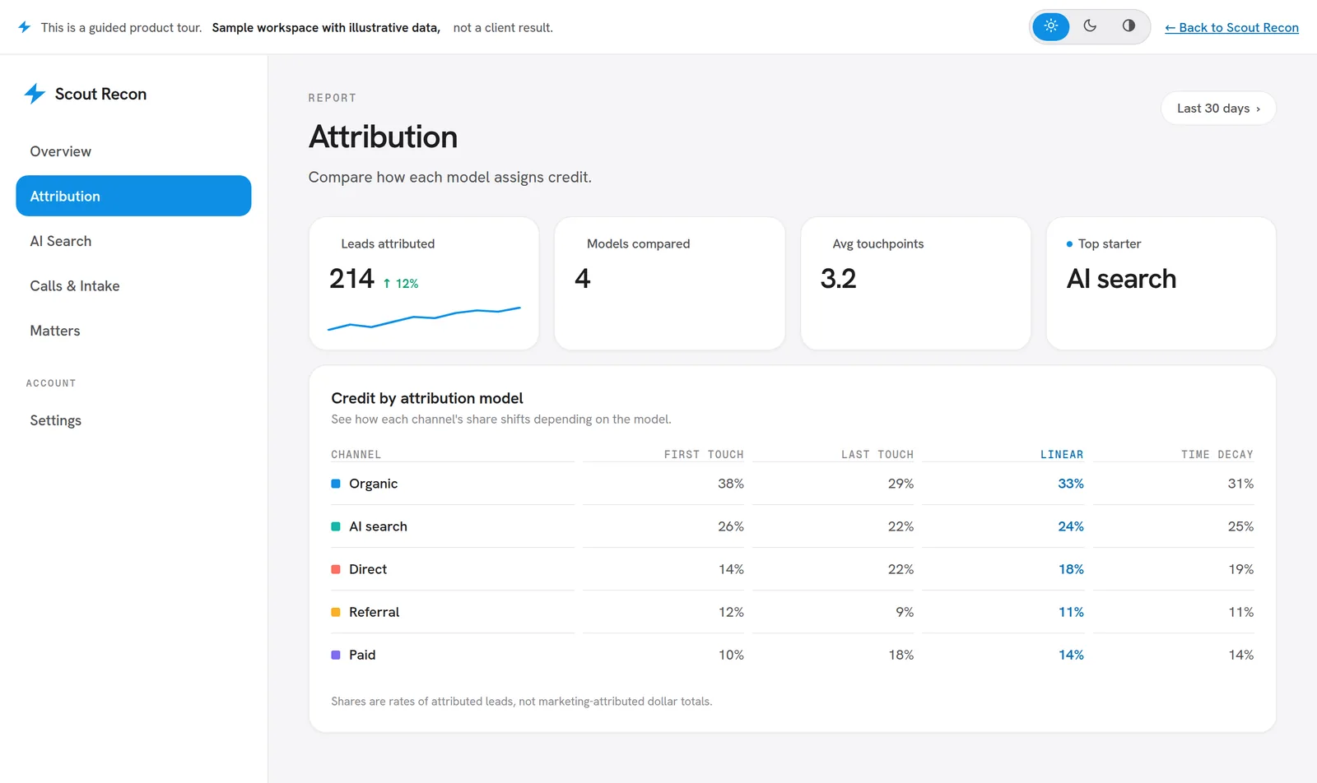
Task: Click Organic first touch value 38%
Action: click(x=731, y=484)
